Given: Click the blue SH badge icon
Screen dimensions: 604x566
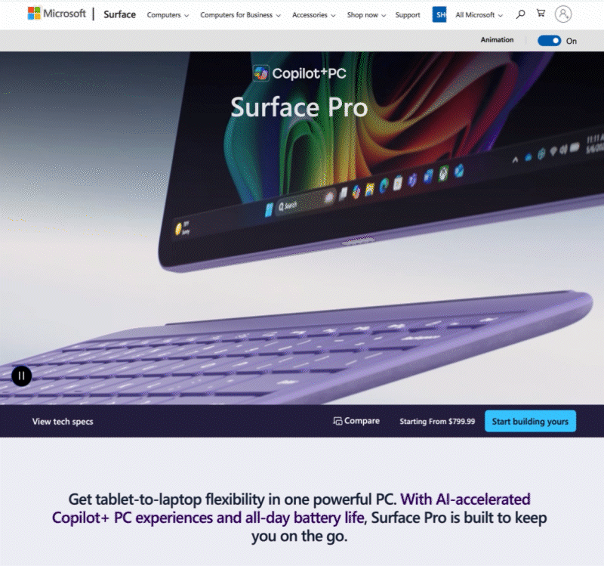Looking at the screenshot, I should (x=439, y=14).
